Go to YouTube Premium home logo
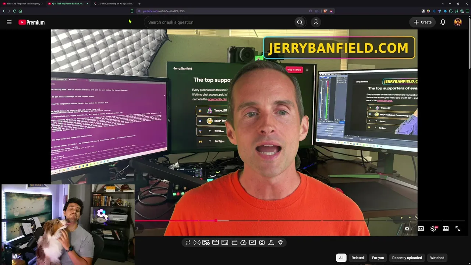Image resolution: width=471 pixels, height=265 pixels. [32, 22]
